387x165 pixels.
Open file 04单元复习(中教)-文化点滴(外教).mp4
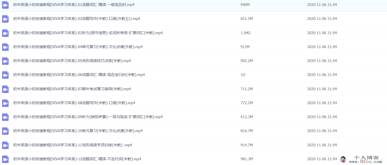coord(78,47)
